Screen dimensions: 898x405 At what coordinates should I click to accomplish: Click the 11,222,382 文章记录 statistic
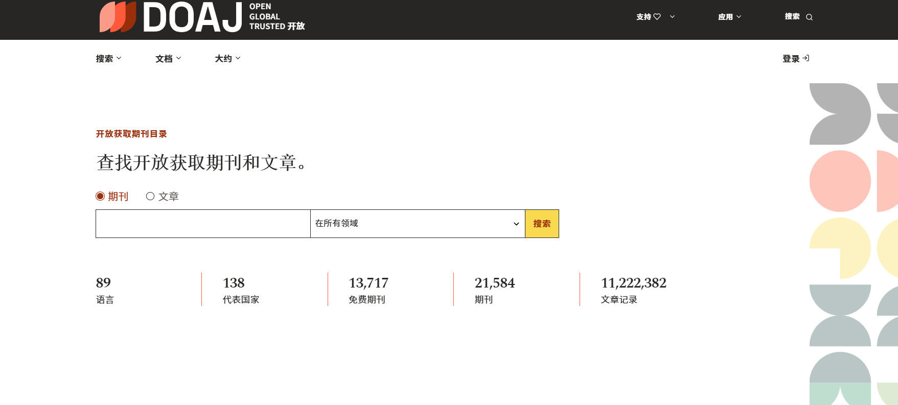(x=633, y=290)
